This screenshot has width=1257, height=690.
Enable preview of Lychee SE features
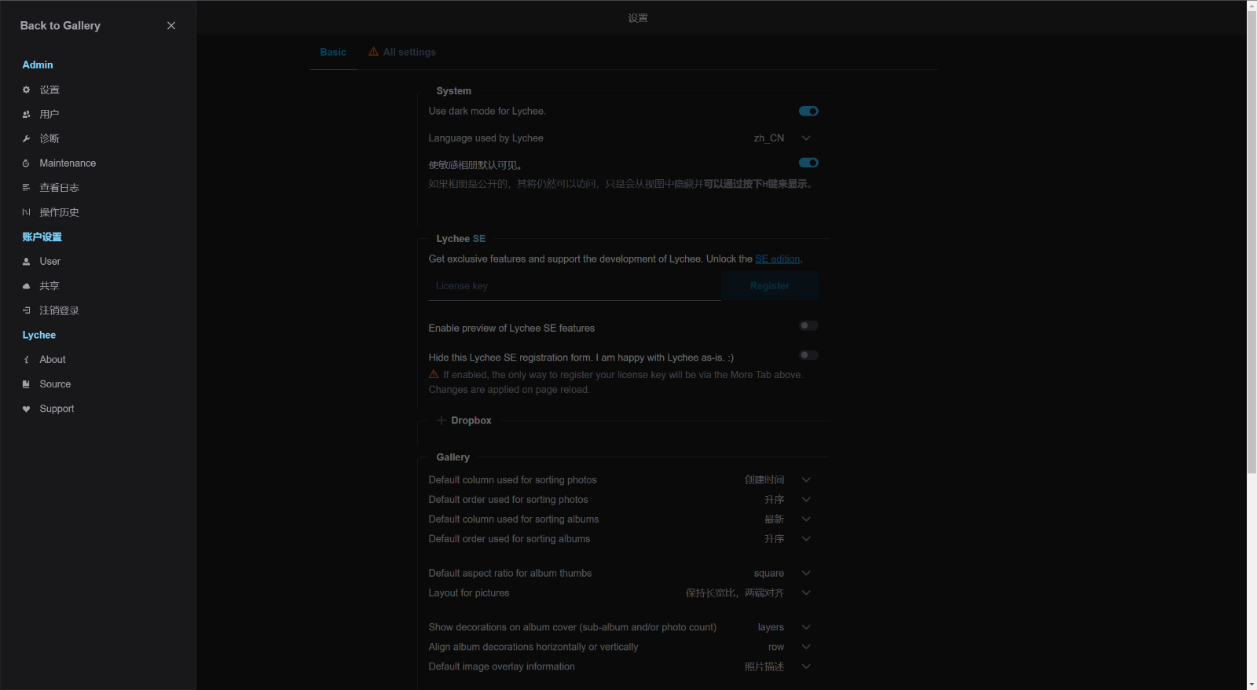coord(808,326)
